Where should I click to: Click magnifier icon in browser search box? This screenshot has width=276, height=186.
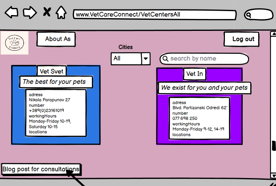coord(249,15)
